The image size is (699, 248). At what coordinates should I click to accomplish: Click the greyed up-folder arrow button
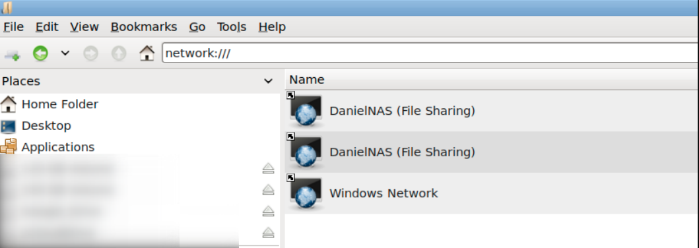(119, 54)
